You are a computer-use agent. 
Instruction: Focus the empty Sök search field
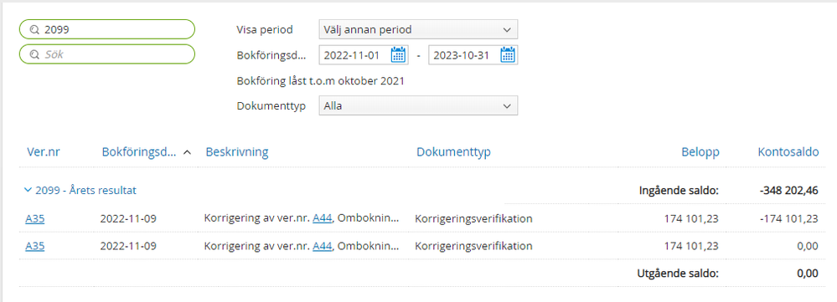pos(107,54)
